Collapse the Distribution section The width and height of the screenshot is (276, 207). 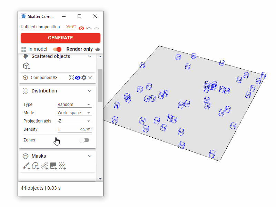(x=90, y=91)
